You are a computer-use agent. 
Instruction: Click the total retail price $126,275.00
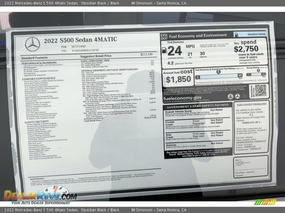(x=150, y=117)
